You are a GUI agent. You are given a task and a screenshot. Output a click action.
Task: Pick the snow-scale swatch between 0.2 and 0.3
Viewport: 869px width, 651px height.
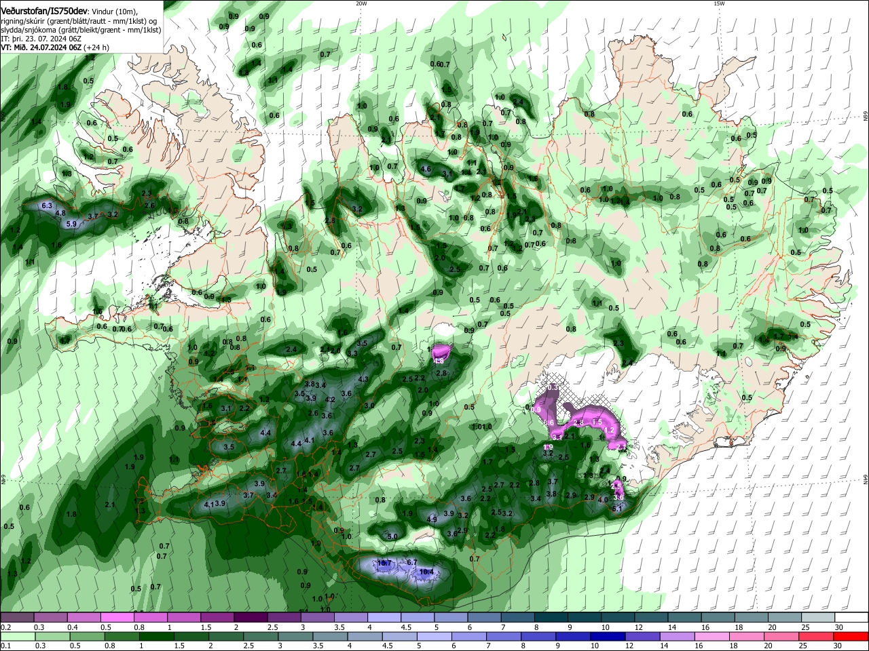[x=17, y=617]
